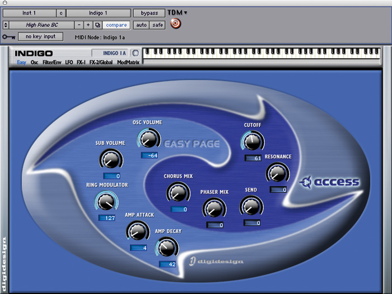Switch to the ModMatrix tab
Screen dimensions: 392x294
(x=128, y=63)
